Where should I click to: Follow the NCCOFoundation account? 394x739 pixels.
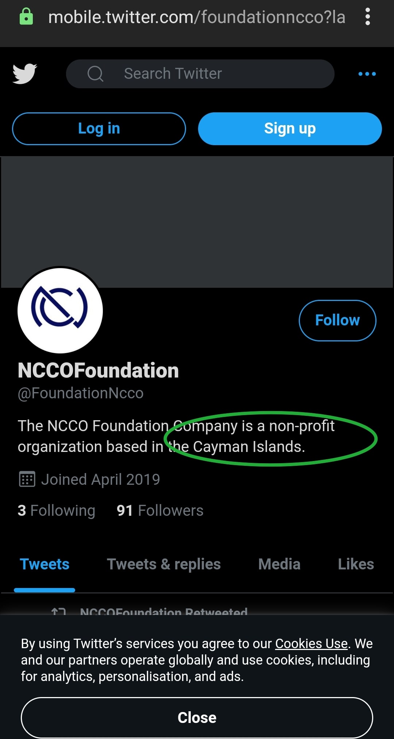pyautogui.click(x=337, y=320)
